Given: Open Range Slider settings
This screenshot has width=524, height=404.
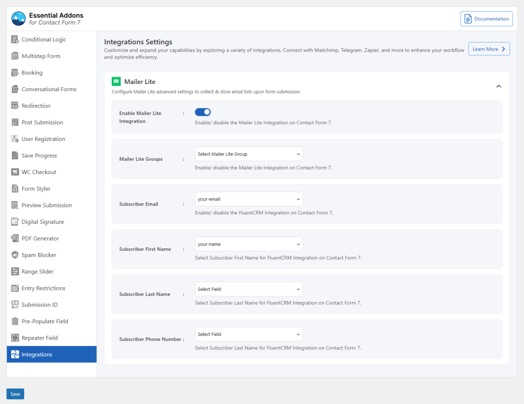Looking at the screenshot, I should tap(52, 271).
